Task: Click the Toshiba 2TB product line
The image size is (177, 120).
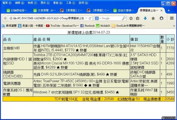Action: 80,57
